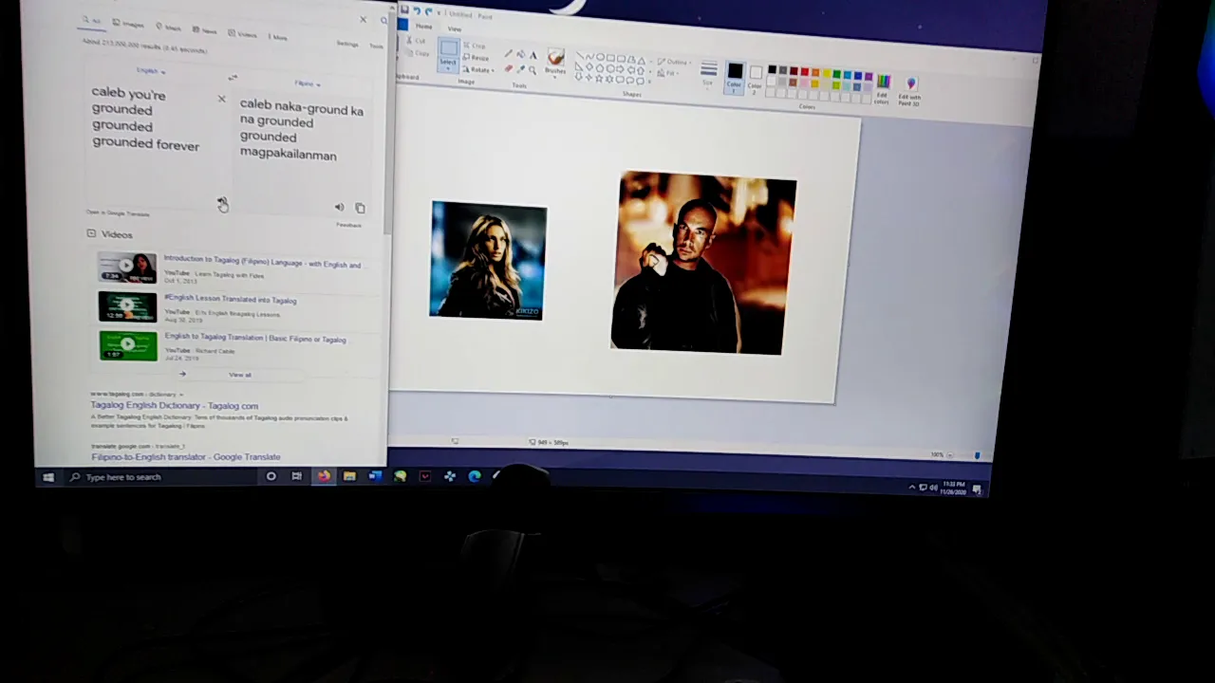Screen dimensions: 1215x683
Task: Open Introduction to Tagalog (Filipino) Language video
Action: (262, 262)
